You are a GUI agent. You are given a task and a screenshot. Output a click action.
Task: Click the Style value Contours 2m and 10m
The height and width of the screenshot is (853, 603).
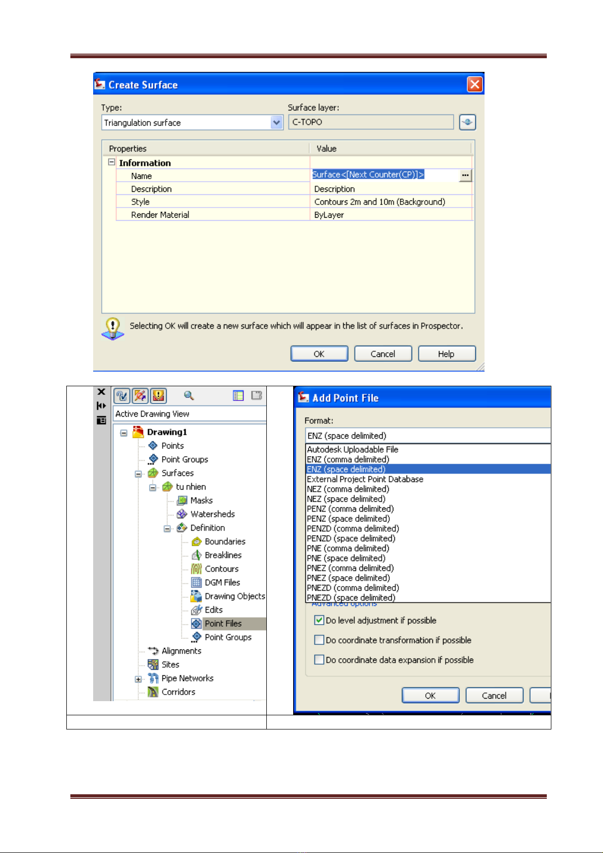[x=391, y=201]
